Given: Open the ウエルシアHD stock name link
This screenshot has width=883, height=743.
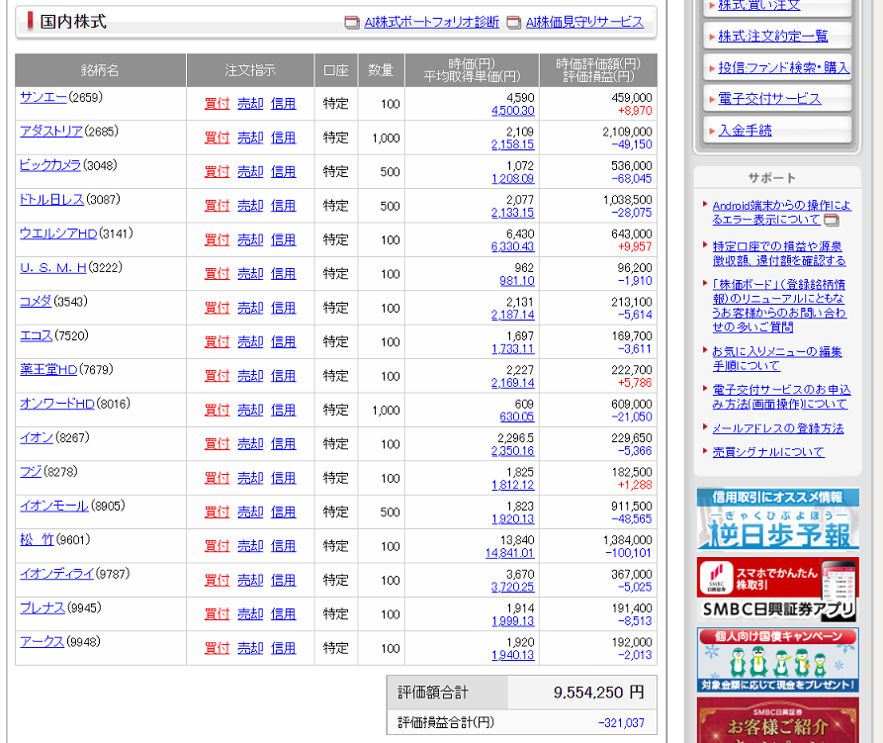Looking at the screenshot, I should [x=58, y=233].
